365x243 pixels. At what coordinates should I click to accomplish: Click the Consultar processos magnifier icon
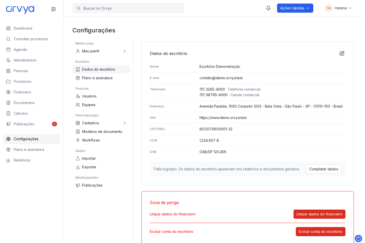(x=8, y=39)
